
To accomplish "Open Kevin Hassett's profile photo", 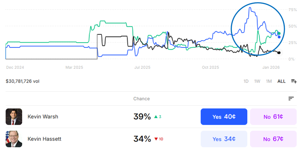I will [14, 139].
